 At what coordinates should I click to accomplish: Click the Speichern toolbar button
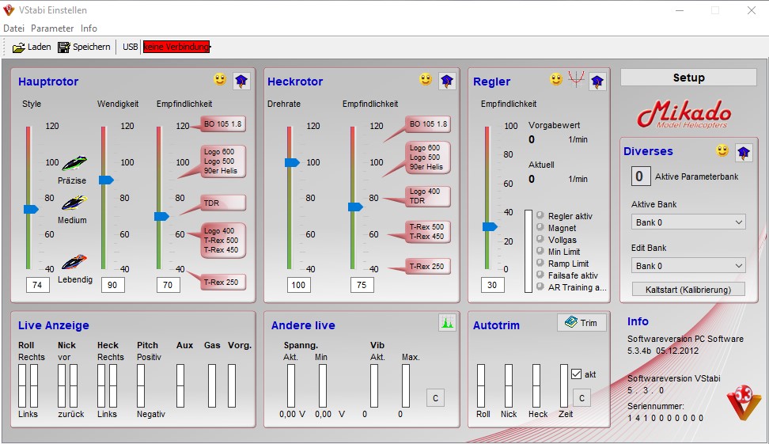[84, 47]
